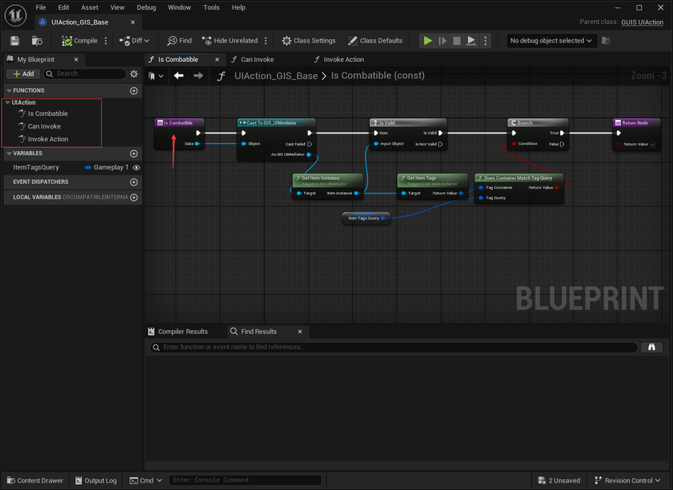
Task: Click the Find button in toolbar
Action: pos(179,41)
